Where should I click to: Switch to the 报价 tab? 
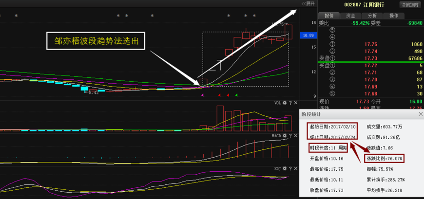pyautogui.click(x=329, y=16)
